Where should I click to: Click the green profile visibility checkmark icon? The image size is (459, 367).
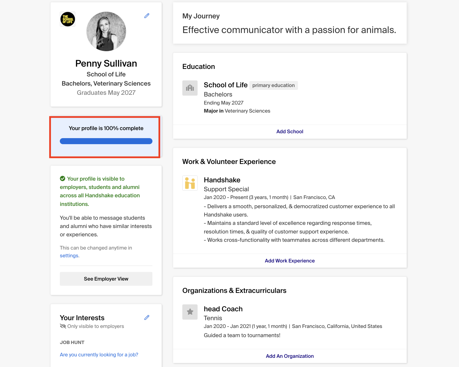tap(62, 179)
